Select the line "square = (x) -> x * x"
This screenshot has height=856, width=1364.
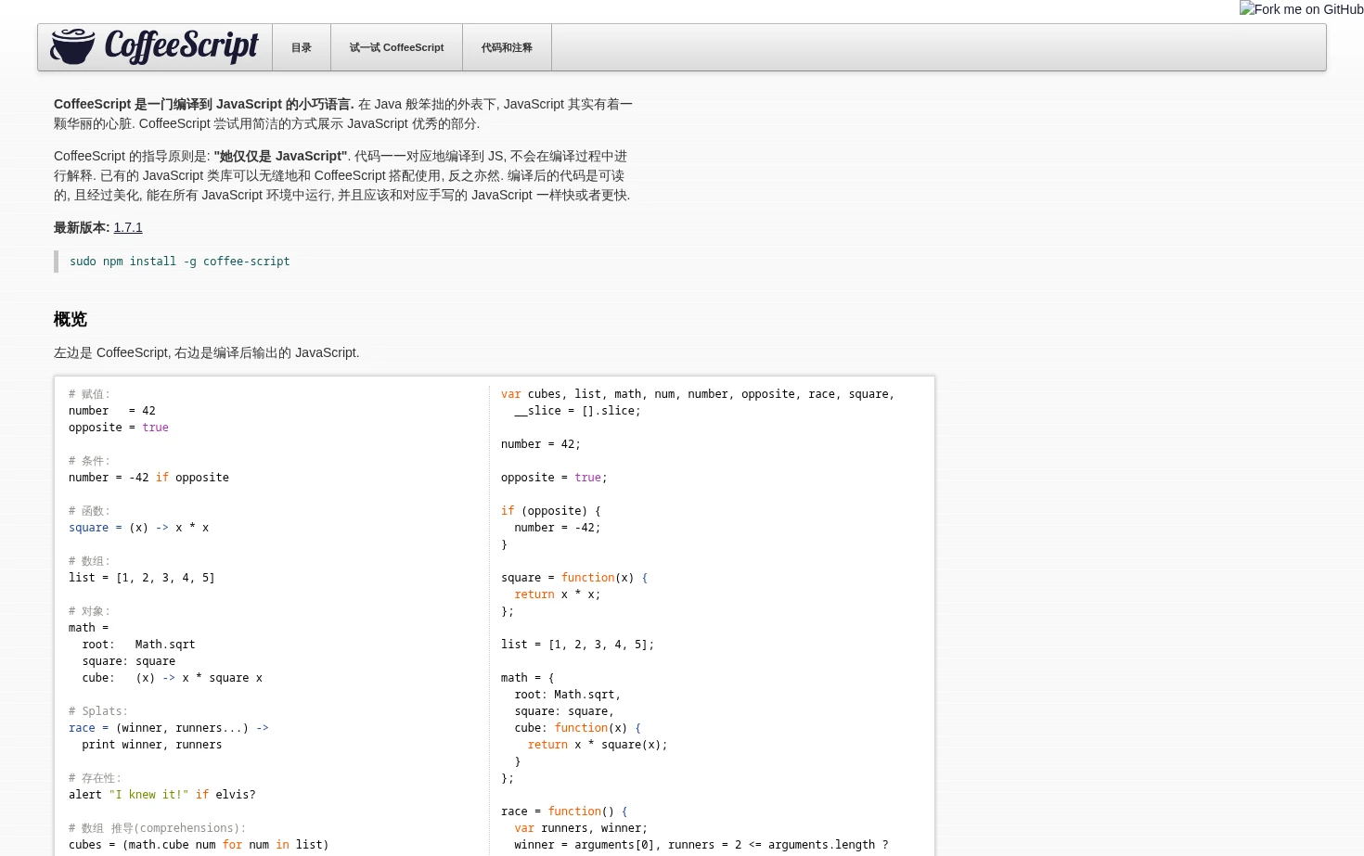138,528
